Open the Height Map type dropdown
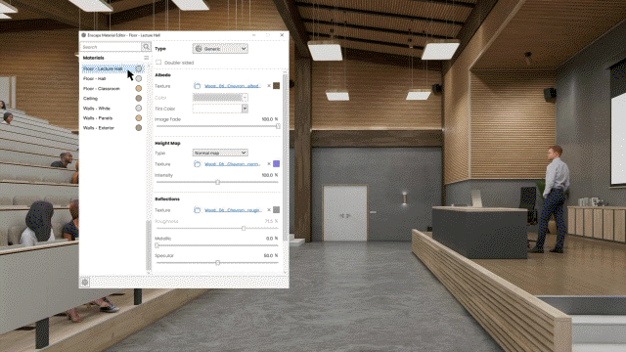626x352 pixels. point(220,153)
